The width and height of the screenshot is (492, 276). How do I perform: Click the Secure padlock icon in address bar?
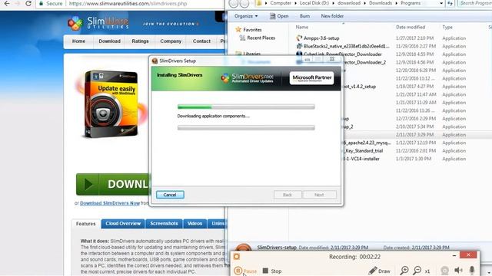(x=41, y=3)
